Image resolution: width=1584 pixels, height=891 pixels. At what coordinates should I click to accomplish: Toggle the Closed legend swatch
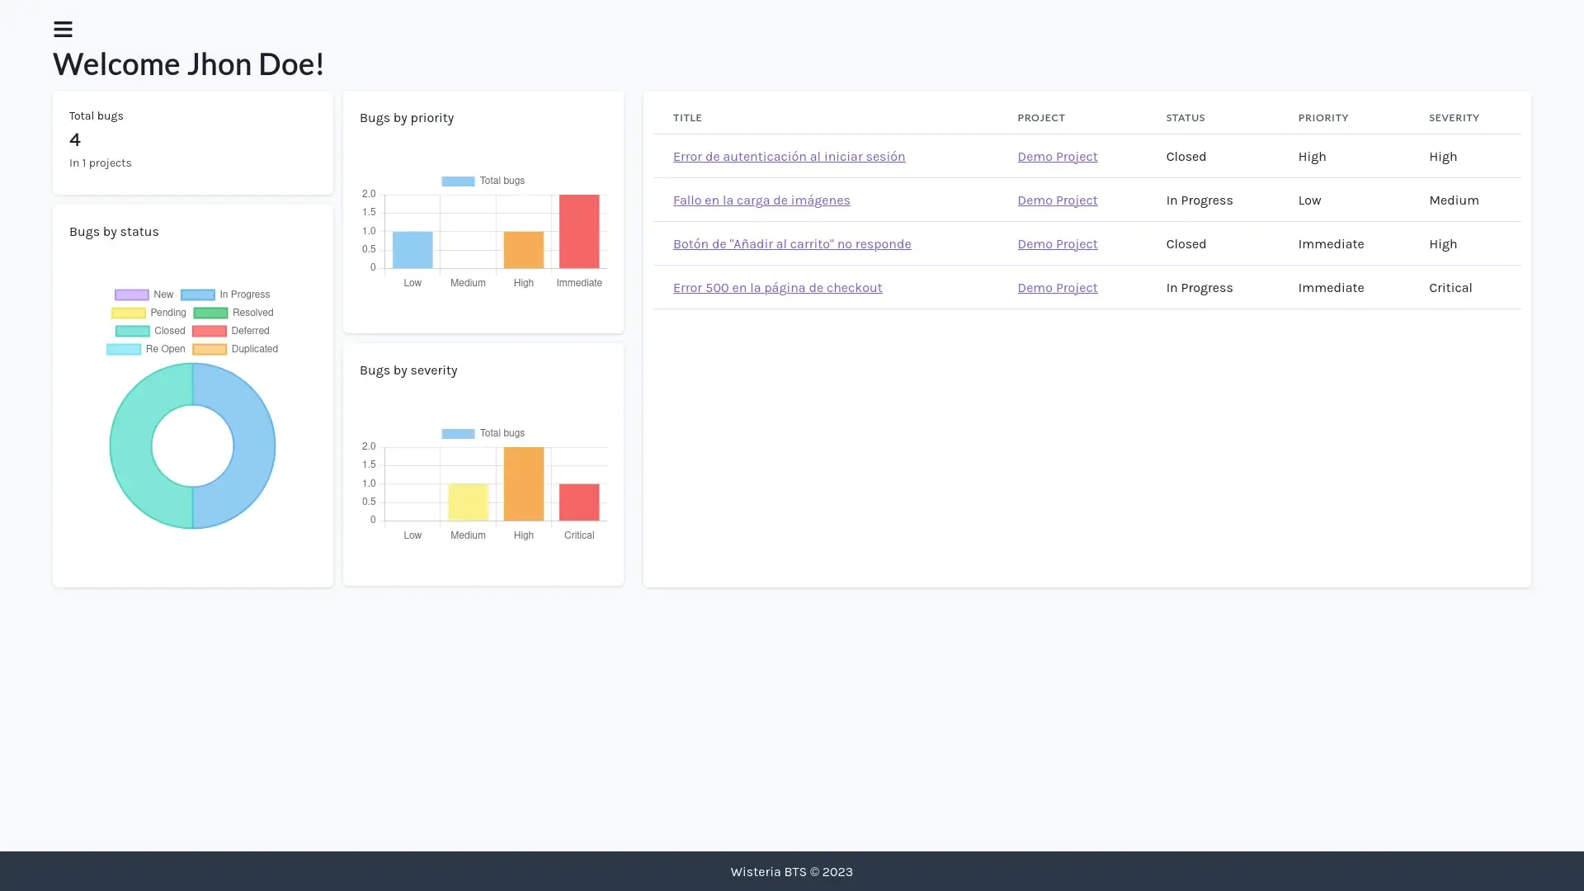(132, 331)
